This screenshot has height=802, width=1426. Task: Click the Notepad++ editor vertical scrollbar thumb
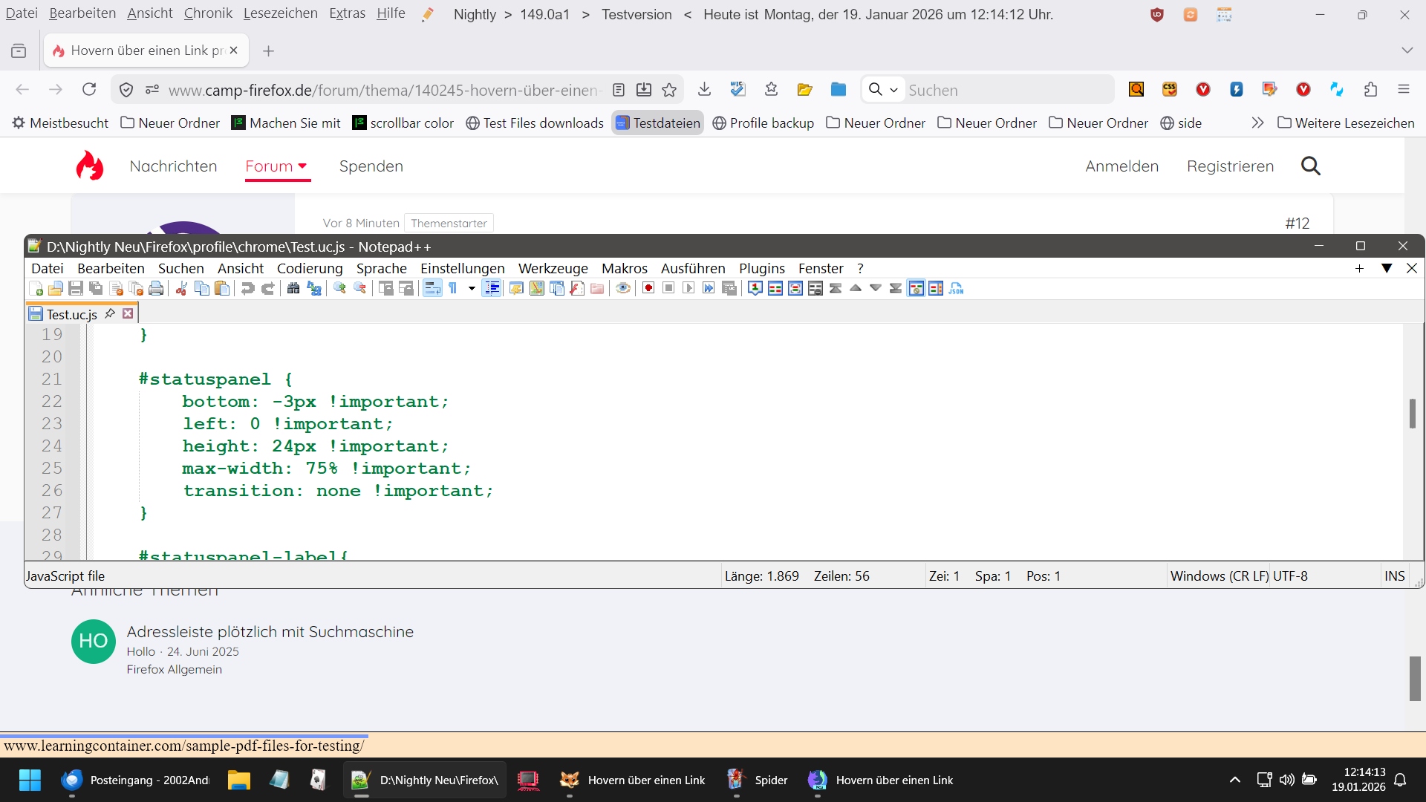pos(1412,414)
